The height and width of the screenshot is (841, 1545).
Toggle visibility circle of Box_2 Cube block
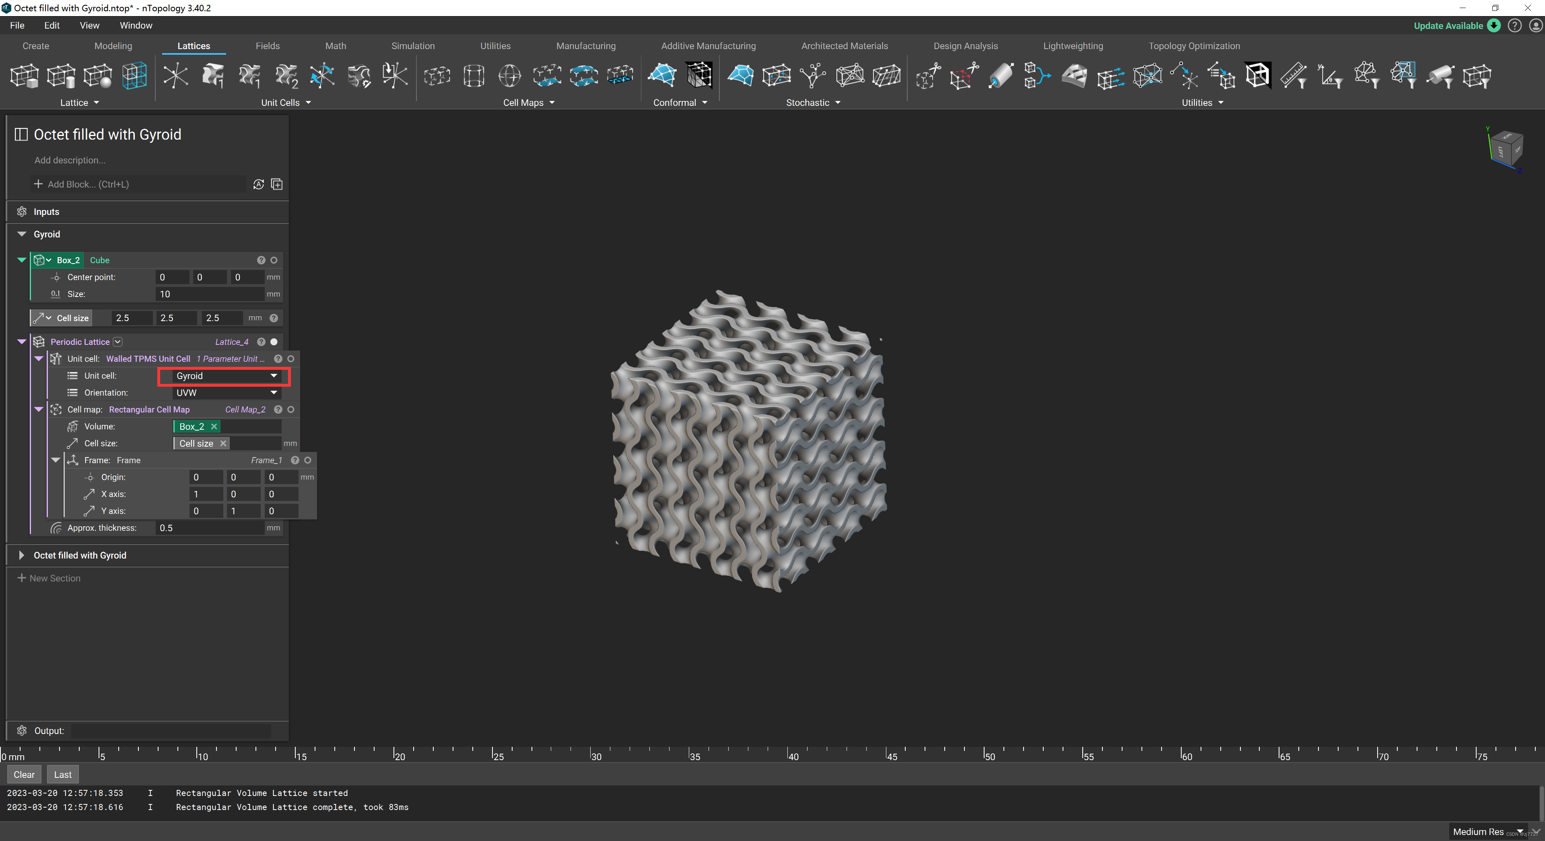(274, 260)
